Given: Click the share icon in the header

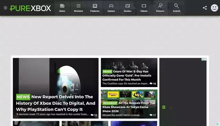Looking at the screenshot, I should point(205,8).
